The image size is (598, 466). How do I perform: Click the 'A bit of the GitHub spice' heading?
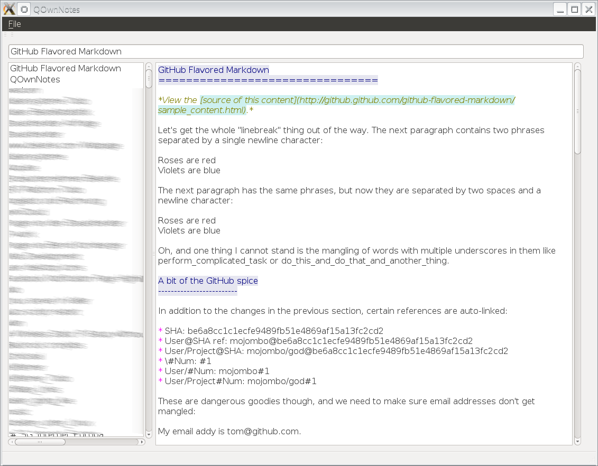point(208,281)
